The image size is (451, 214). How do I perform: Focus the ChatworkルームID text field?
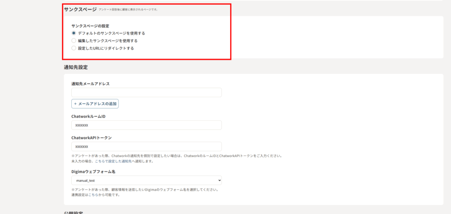146,125
